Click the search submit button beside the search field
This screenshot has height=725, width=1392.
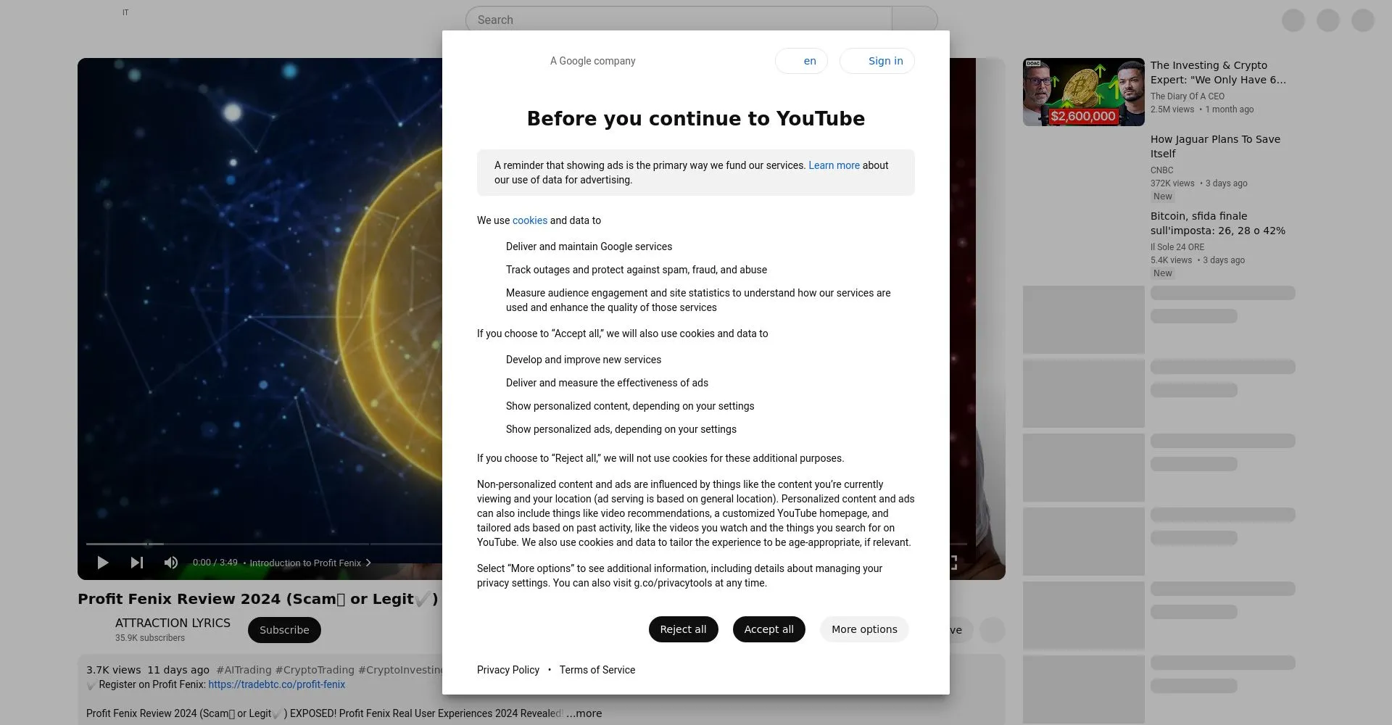point(915,20)
